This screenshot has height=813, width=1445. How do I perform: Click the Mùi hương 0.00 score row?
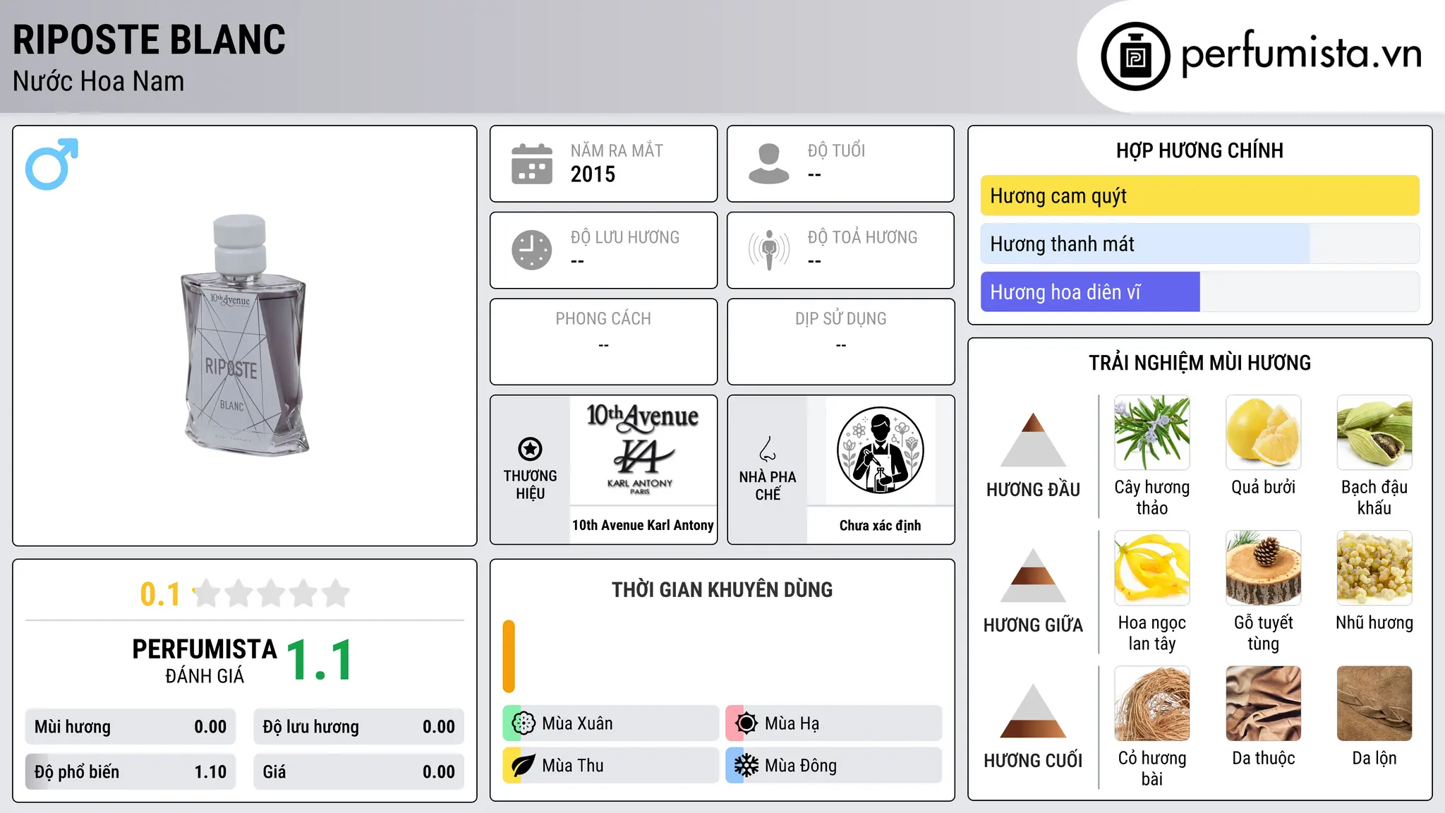pos(131,727)
